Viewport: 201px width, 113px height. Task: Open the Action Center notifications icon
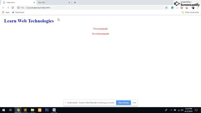(x=196, y=110)
